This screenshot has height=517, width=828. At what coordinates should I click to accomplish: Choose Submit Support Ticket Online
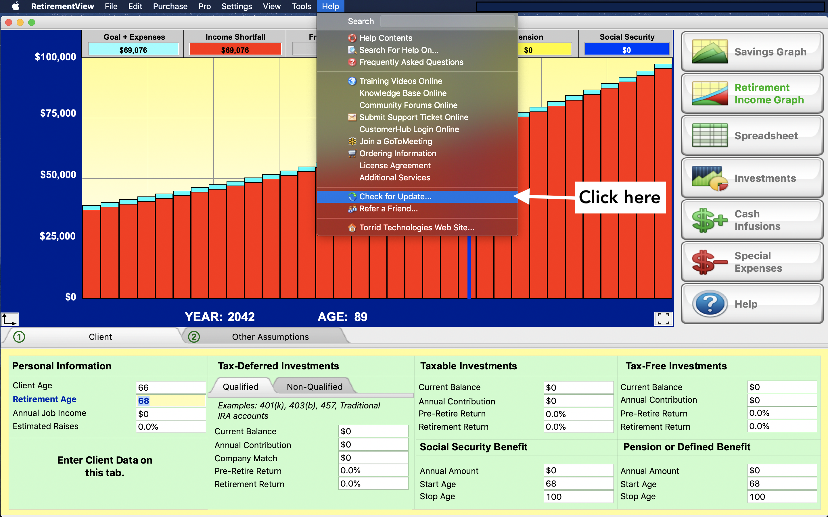pyautogui.click(x=417, y=117)
